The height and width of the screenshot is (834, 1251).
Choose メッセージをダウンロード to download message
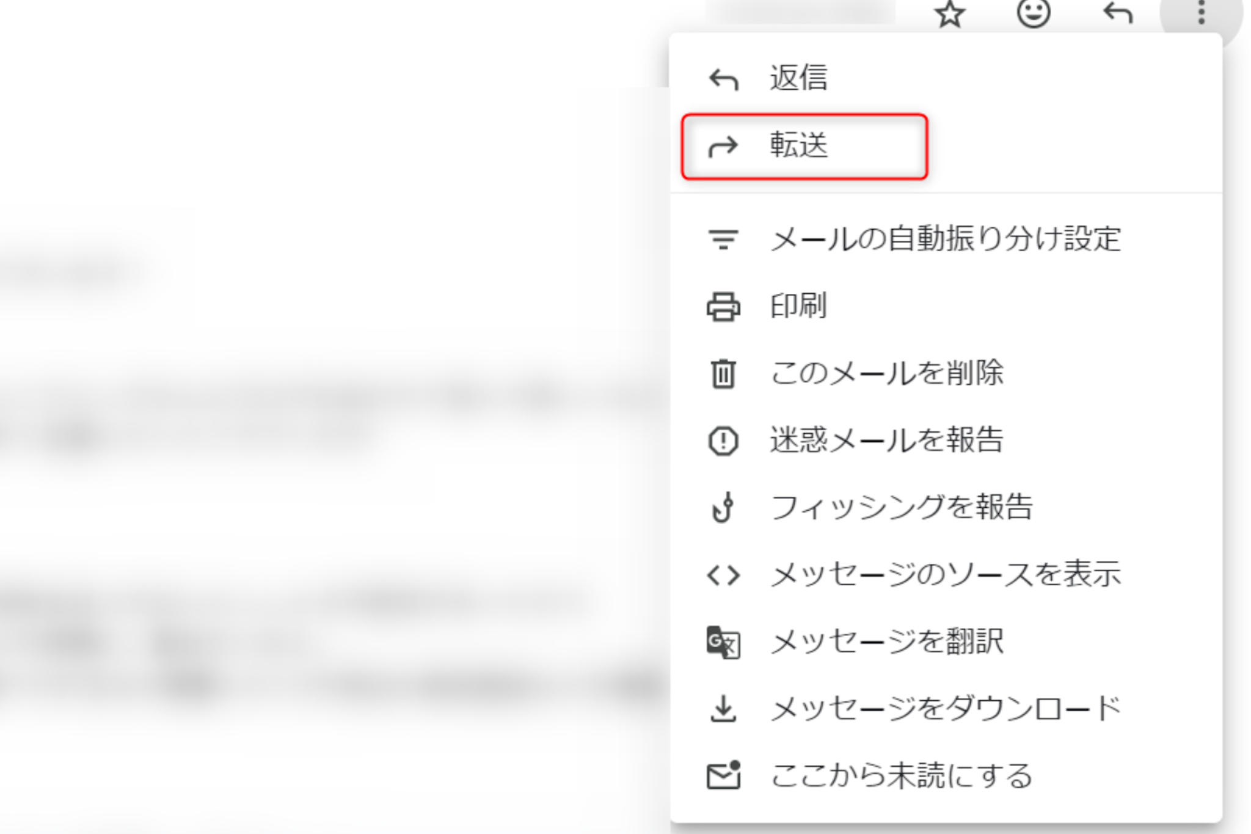click(945, 709)
